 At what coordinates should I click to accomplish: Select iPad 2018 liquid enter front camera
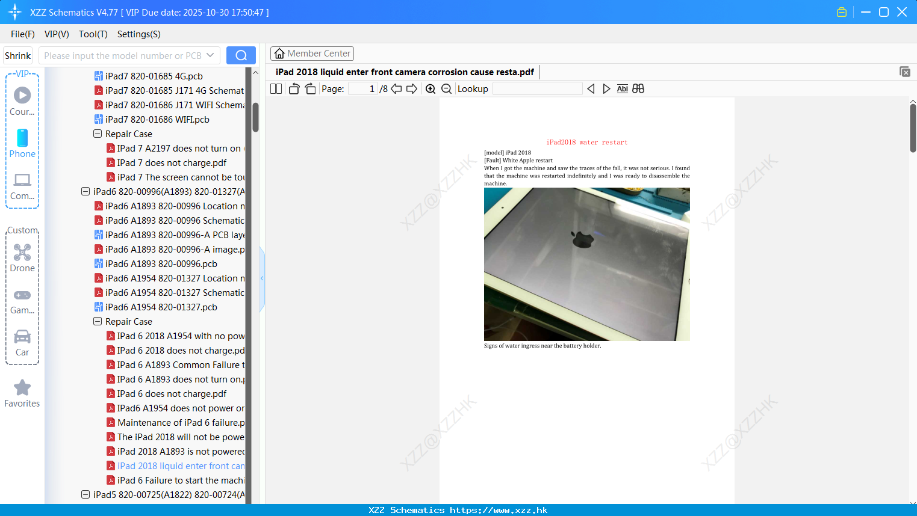(x=175, y=466)
